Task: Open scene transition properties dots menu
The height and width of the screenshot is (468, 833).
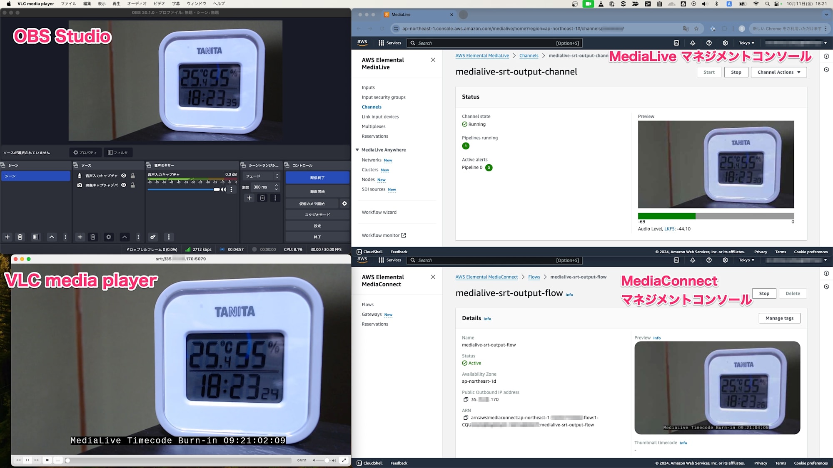Action: 275,198
